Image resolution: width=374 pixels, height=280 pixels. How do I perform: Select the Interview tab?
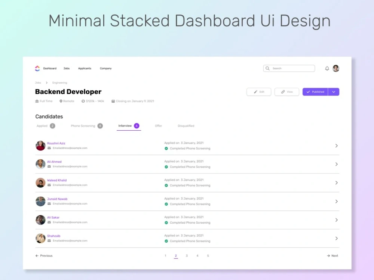(129, 126)
